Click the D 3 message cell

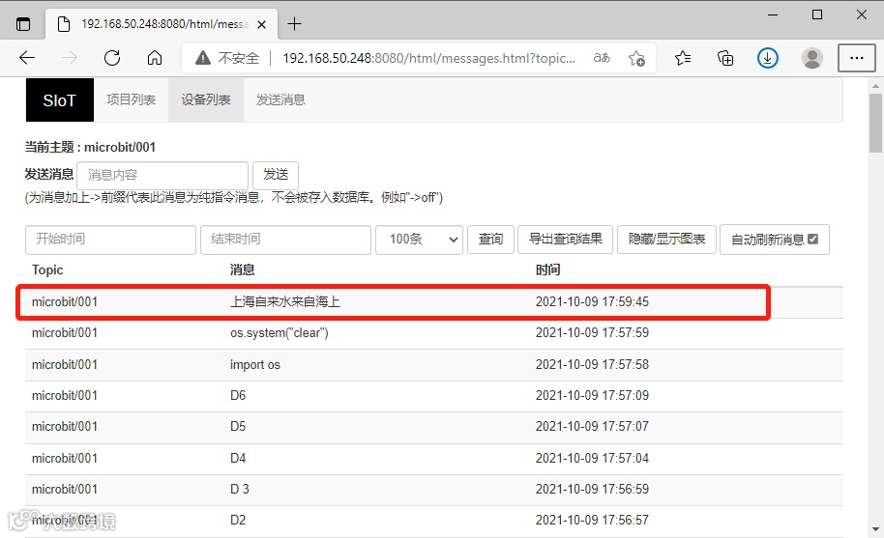[x=240, y=489]
